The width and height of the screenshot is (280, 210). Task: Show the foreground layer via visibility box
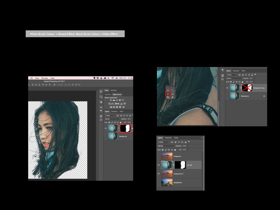click(x=159, y=156)
